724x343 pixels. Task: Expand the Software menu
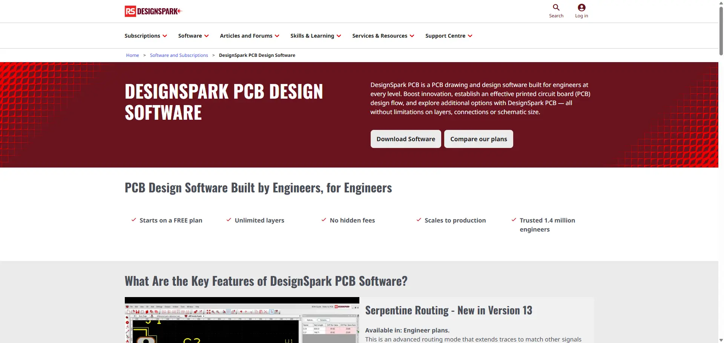pyautogui.click(x=193, y=36)
